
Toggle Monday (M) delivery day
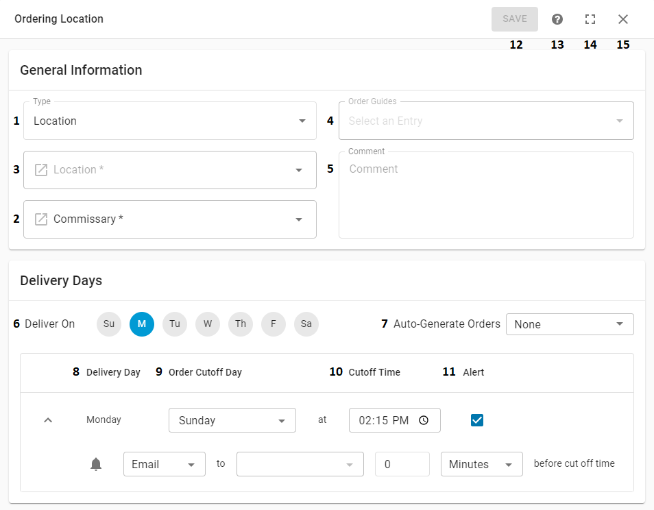[x=142, y=324]
